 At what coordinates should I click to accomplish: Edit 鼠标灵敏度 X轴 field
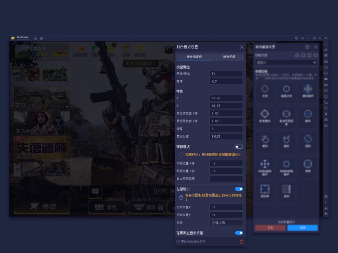pos(226,113)
